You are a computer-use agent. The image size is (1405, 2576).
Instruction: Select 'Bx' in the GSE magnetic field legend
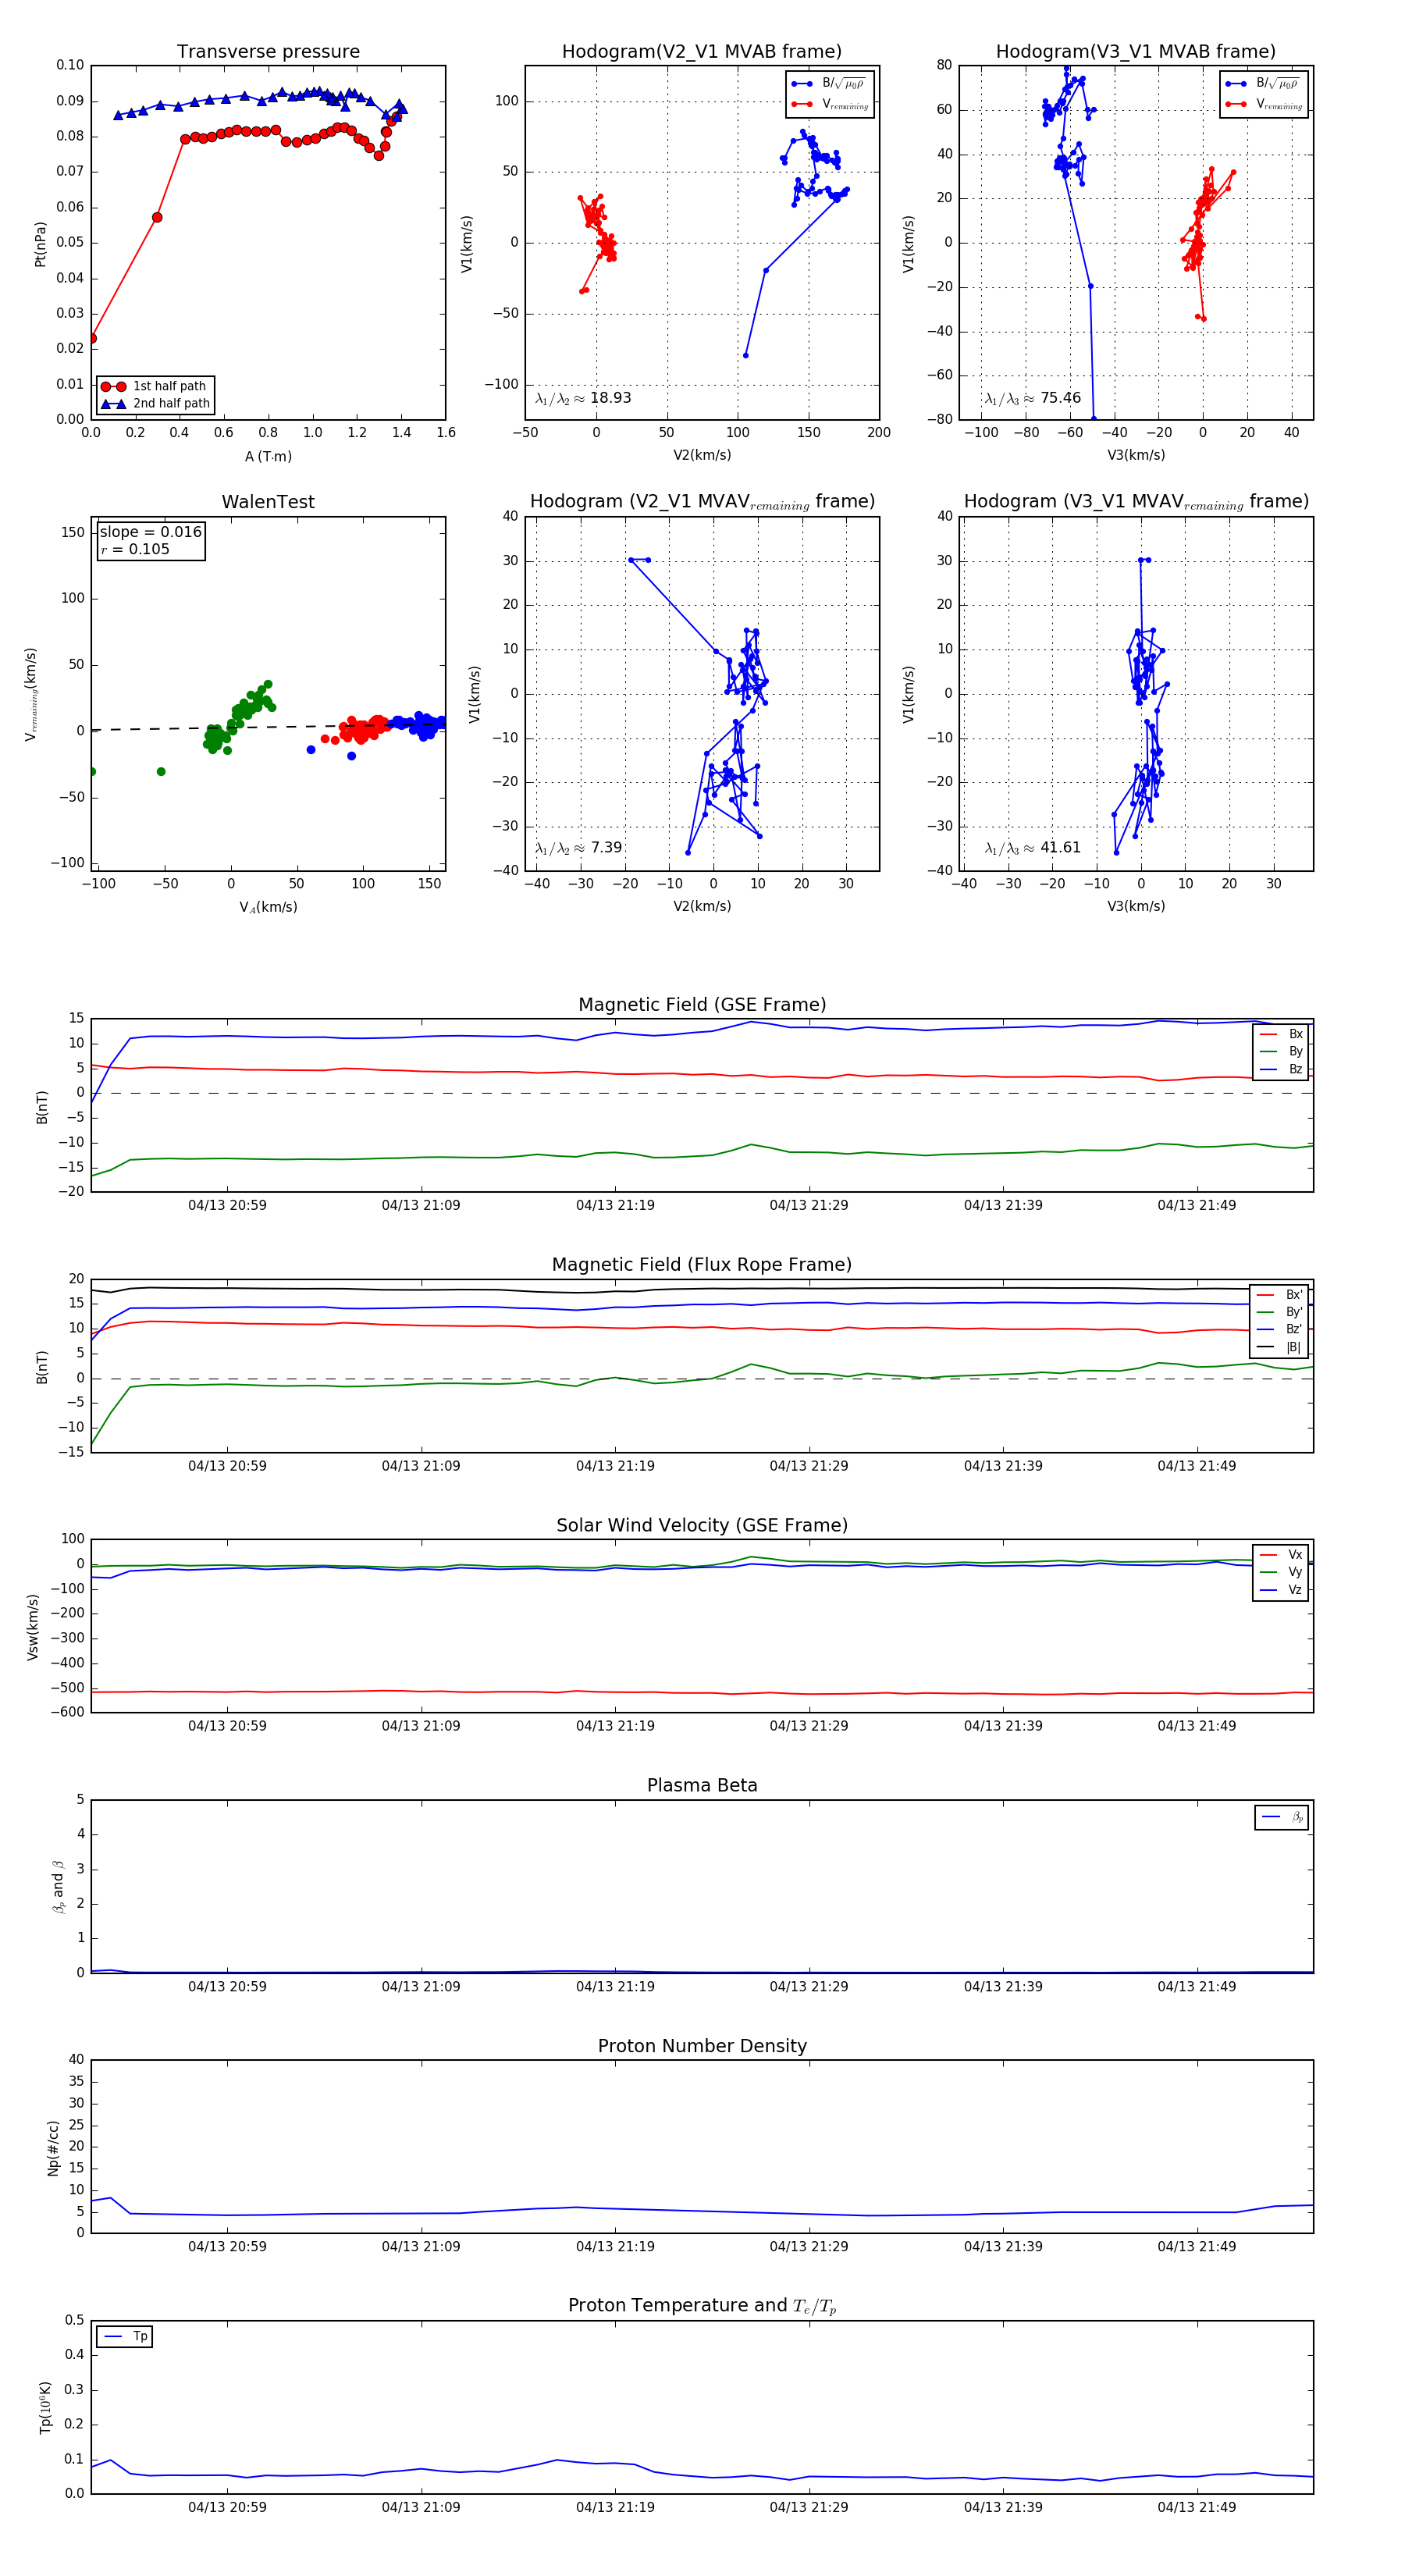click(1282, 1034)
